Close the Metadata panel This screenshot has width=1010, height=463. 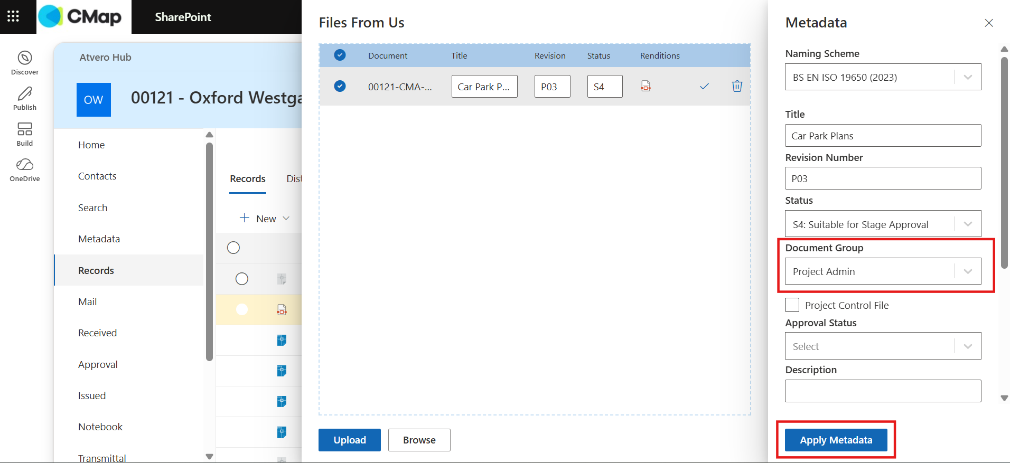click(x=989, y=23)
